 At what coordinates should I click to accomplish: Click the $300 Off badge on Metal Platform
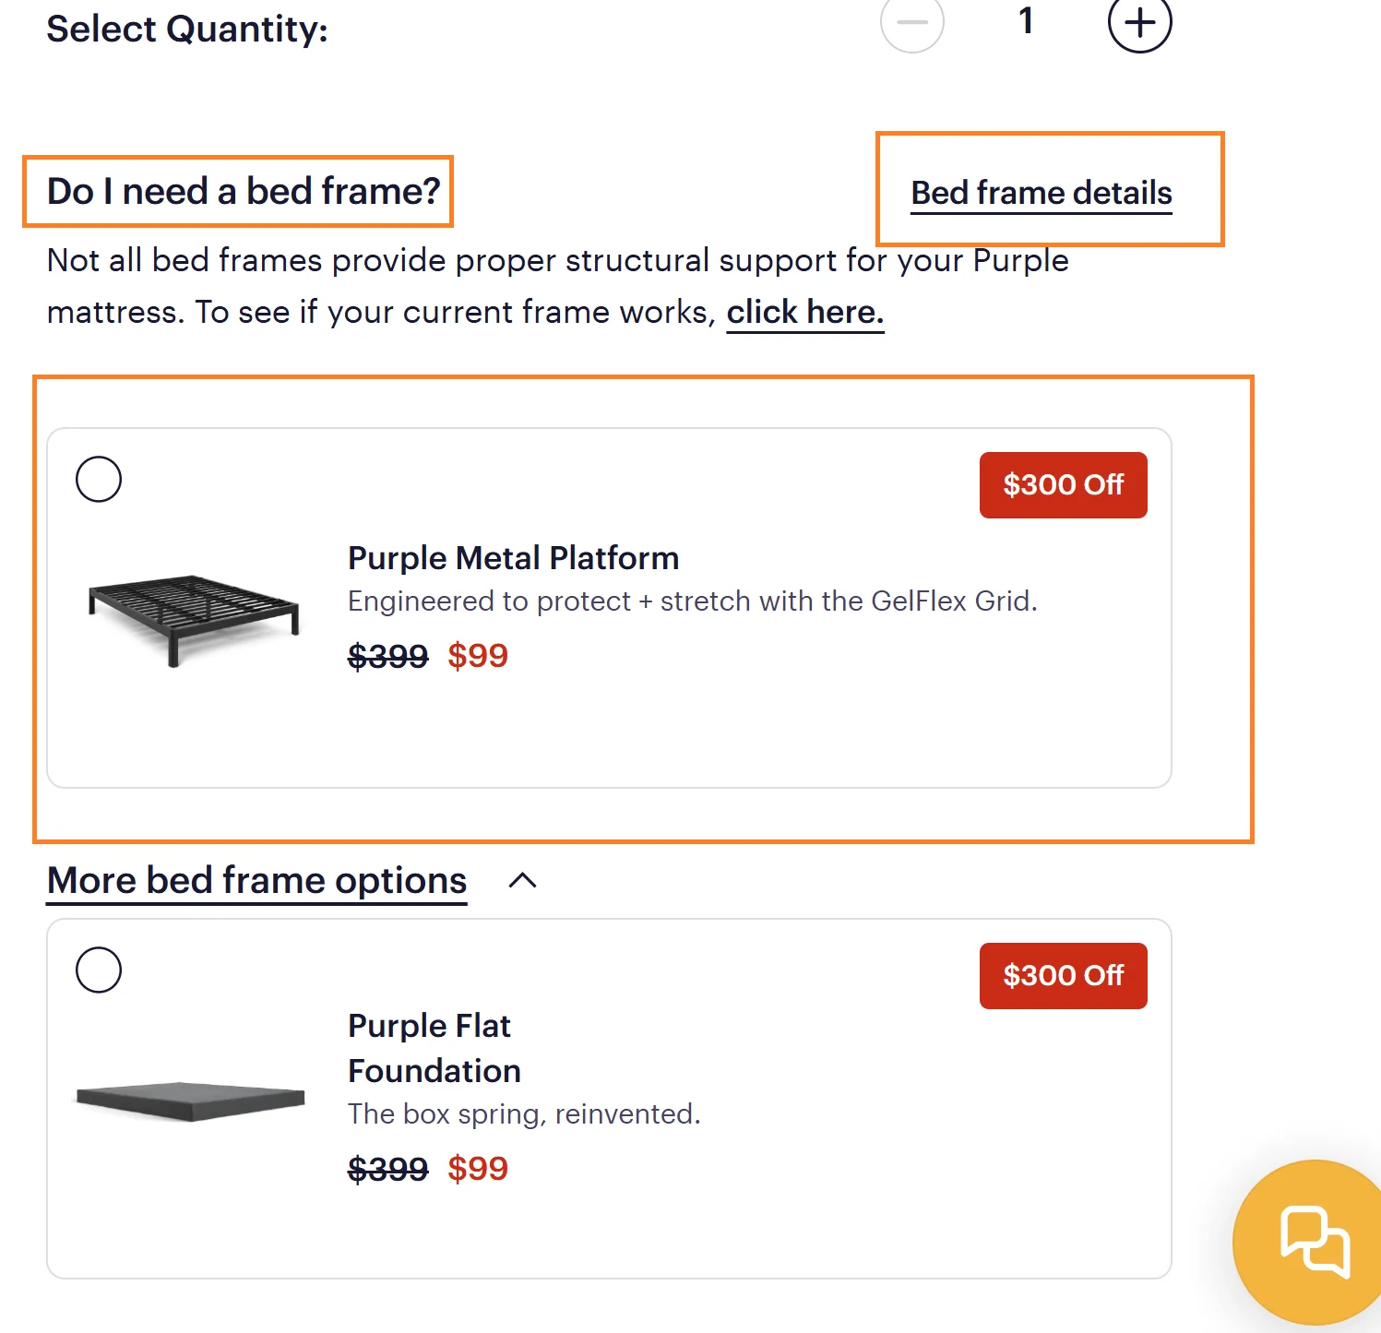point(1063,485)
